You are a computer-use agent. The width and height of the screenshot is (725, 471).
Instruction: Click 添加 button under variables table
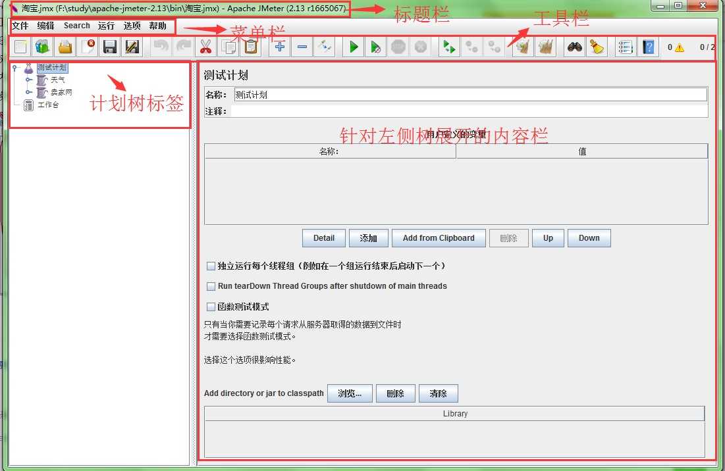369,238
